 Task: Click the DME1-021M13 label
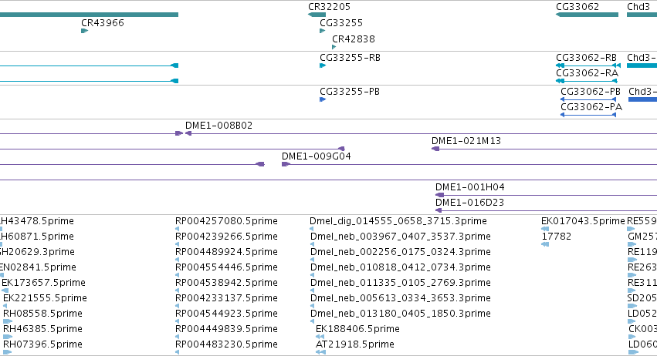coord(466,141)
